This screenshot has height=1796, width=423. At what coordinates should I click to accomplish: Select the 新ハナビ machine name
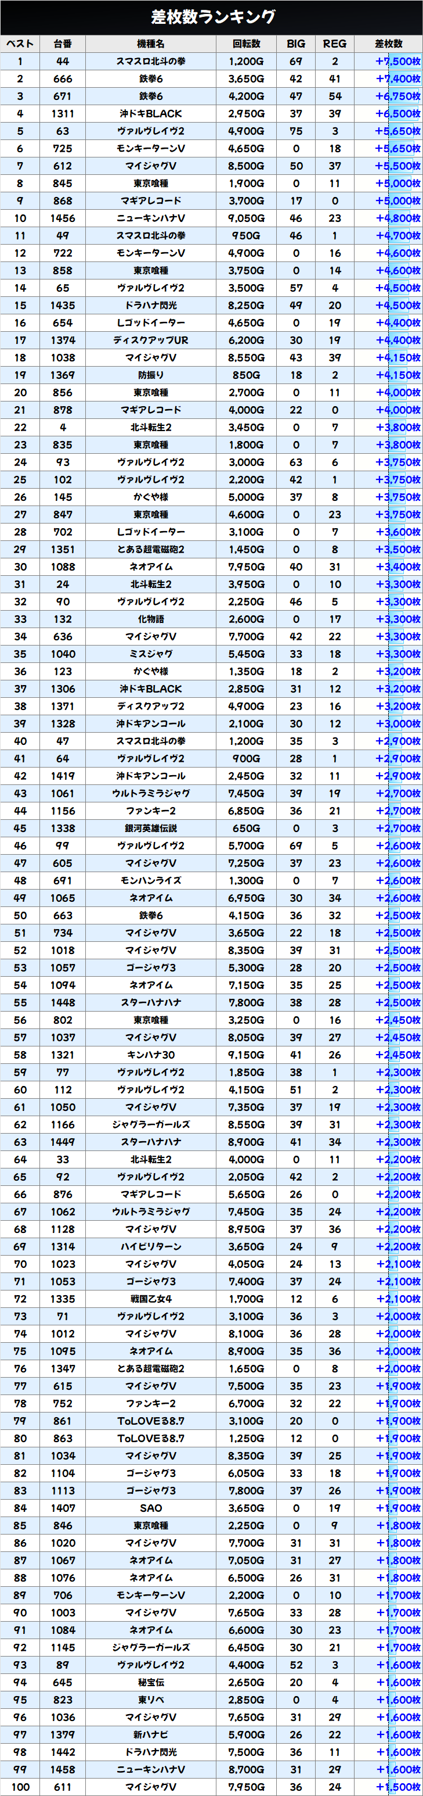point(151,1734)
